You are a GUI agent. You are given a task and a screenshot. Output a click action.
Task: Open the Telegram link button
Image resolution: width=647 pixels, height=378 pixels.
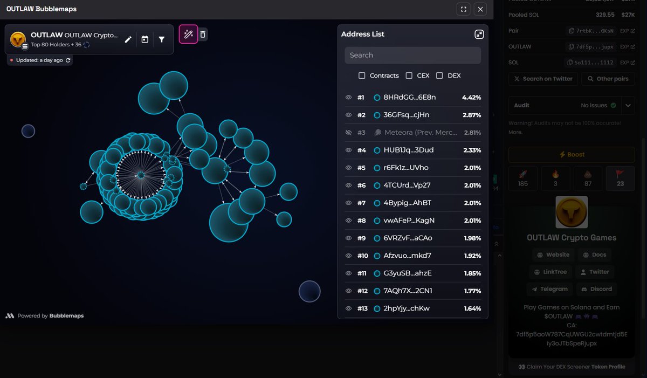click(x=549, y=289)
